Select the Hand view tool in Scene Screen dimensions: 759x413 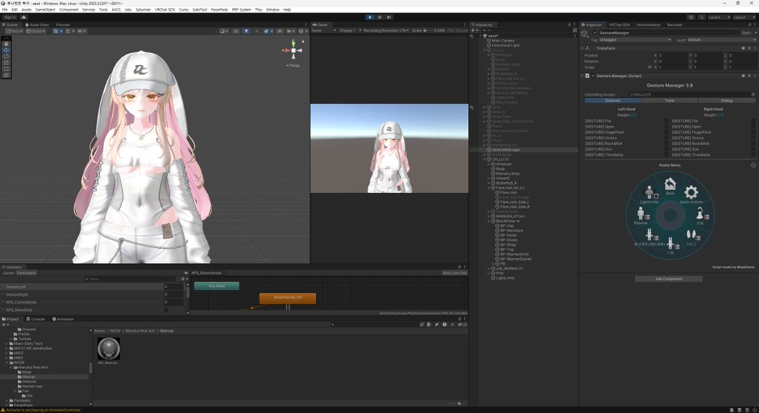pos(6,44)
